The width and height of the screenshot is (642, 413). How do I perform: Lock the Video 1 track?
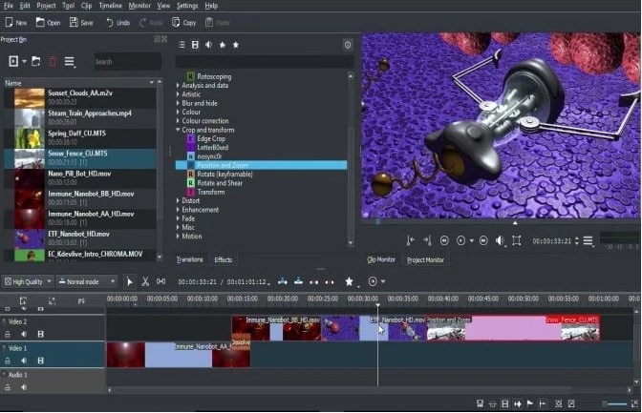click(8, 361)
